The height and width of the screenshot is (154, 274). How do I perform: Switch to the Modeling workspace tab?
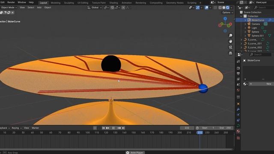tap(55, 3)
